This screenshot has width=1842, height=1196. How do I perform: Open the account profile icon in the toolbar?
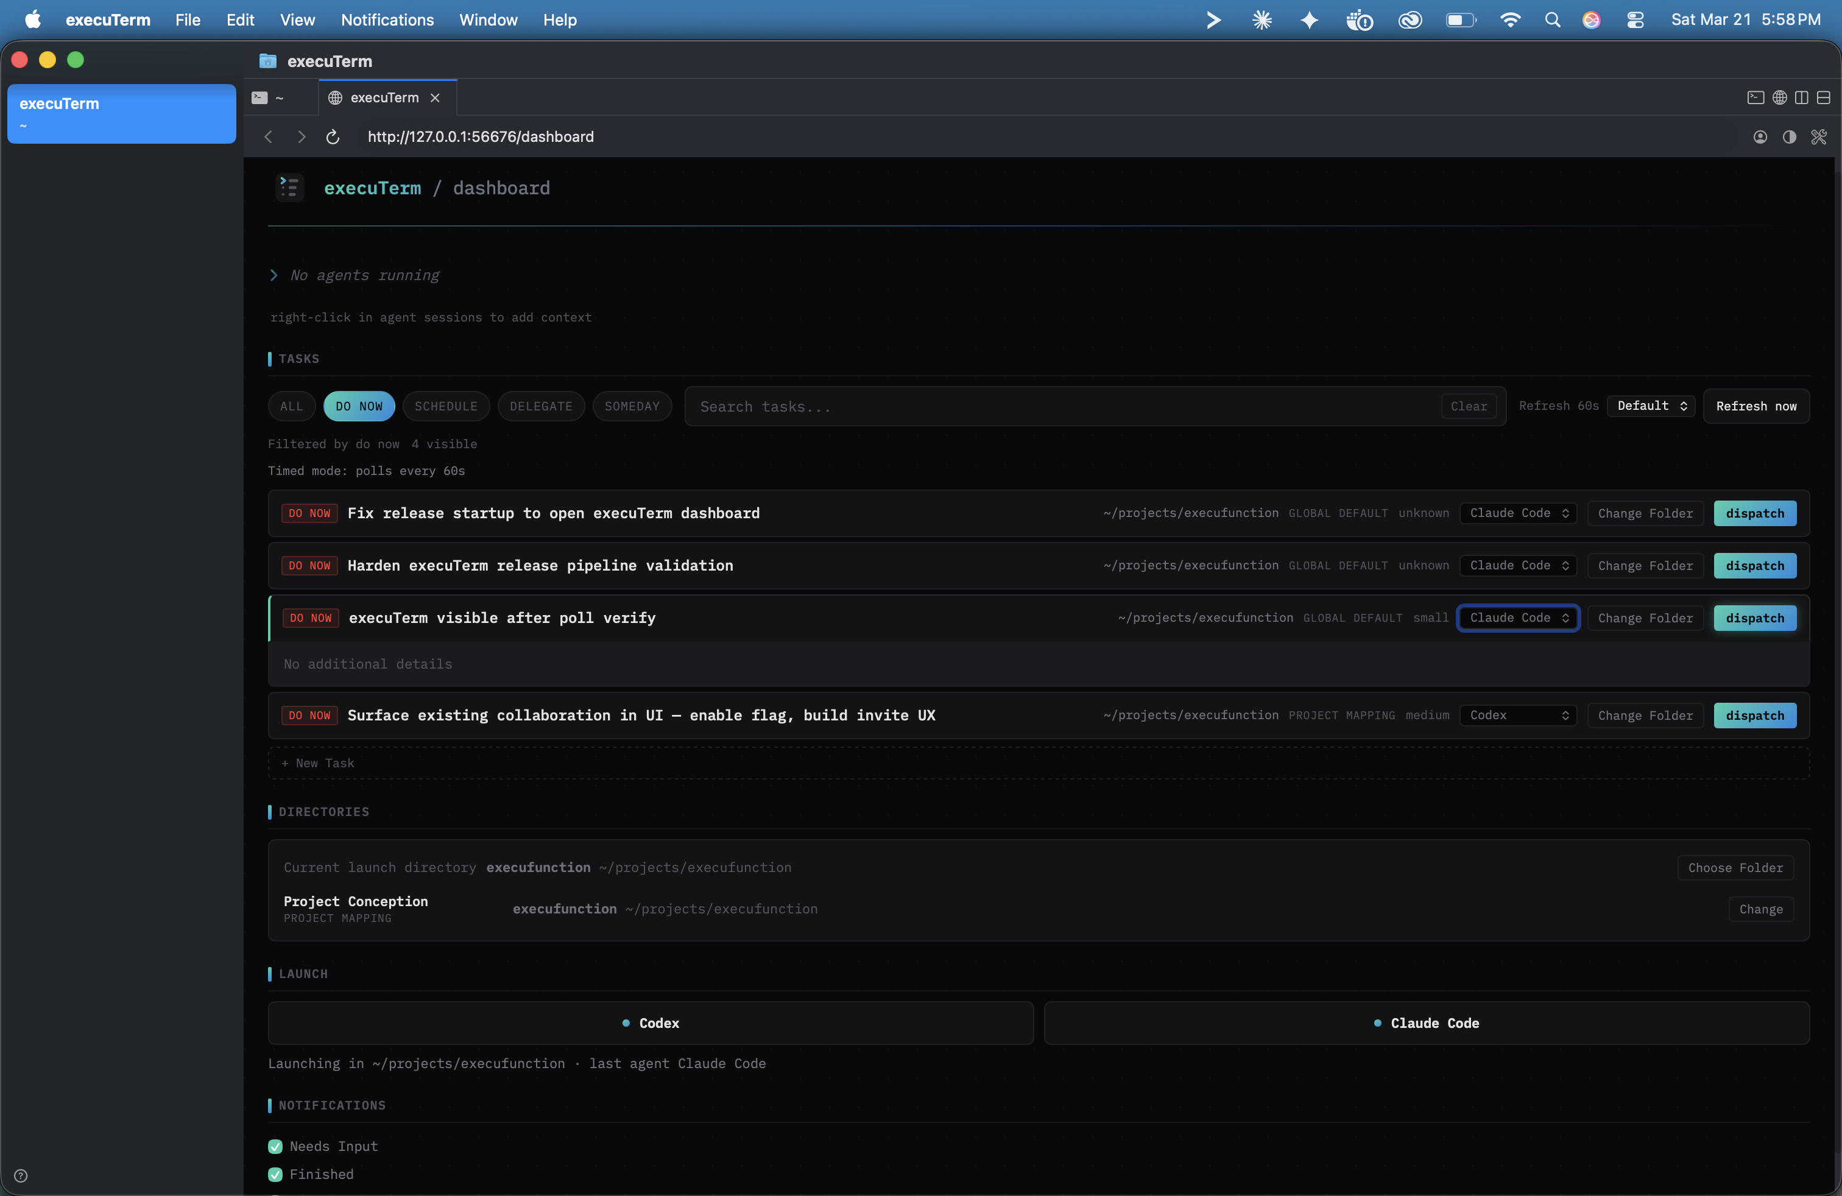tap(1760, 137)
